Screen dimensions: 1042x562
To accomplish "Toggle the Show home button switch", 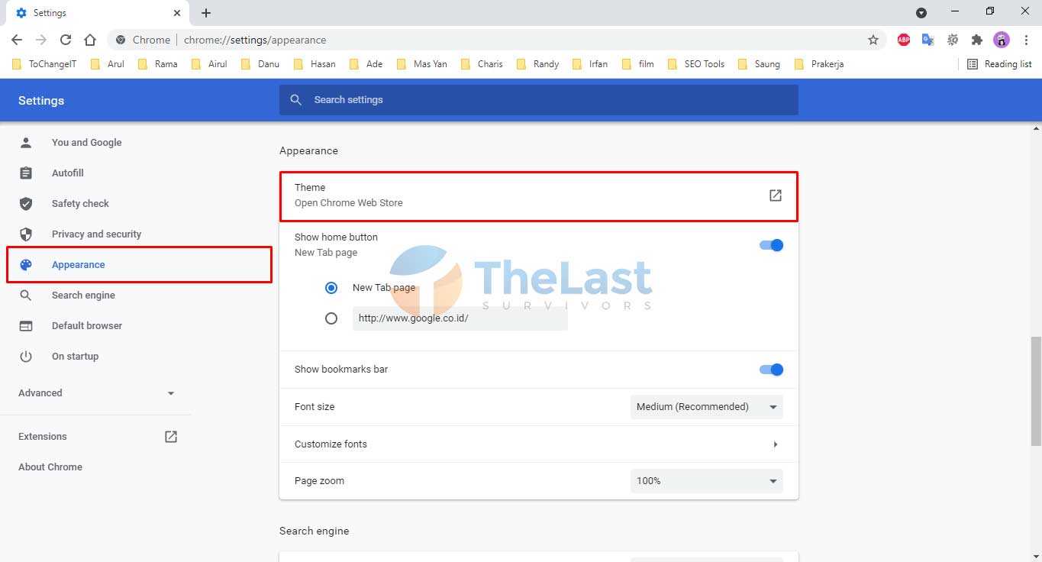I will click(771, 245).
